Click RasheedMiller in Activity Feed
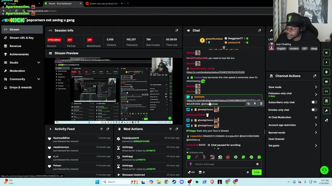This screenshot has width=332, height=186. click(61, 138)
